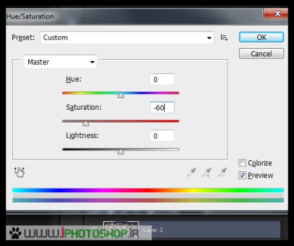The image size is (294, 246).
Task: Click the upper rainbow color bar
Action: [x=148, y=191]
